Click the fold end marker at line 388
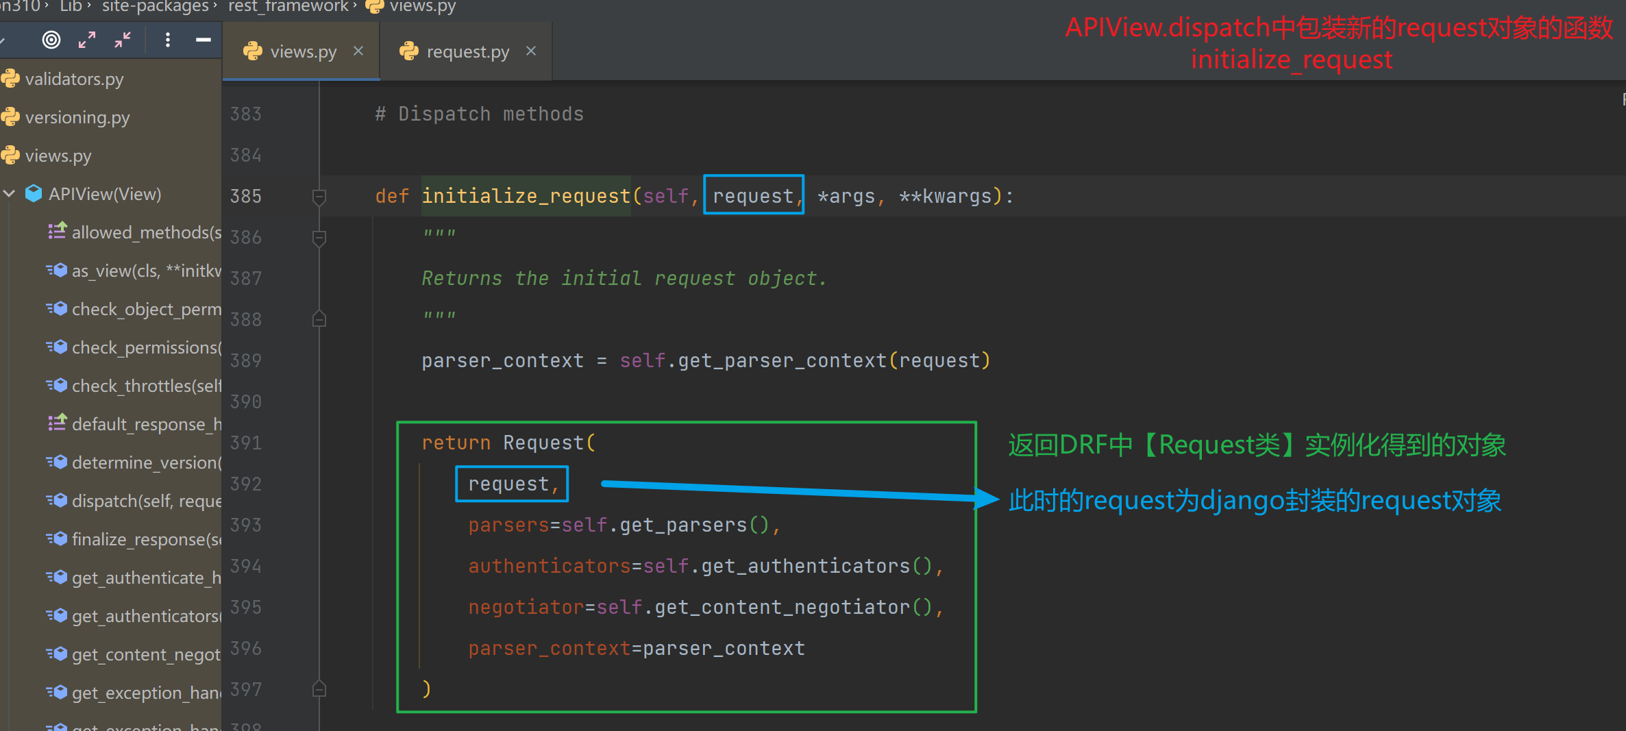 click(319, 319)
